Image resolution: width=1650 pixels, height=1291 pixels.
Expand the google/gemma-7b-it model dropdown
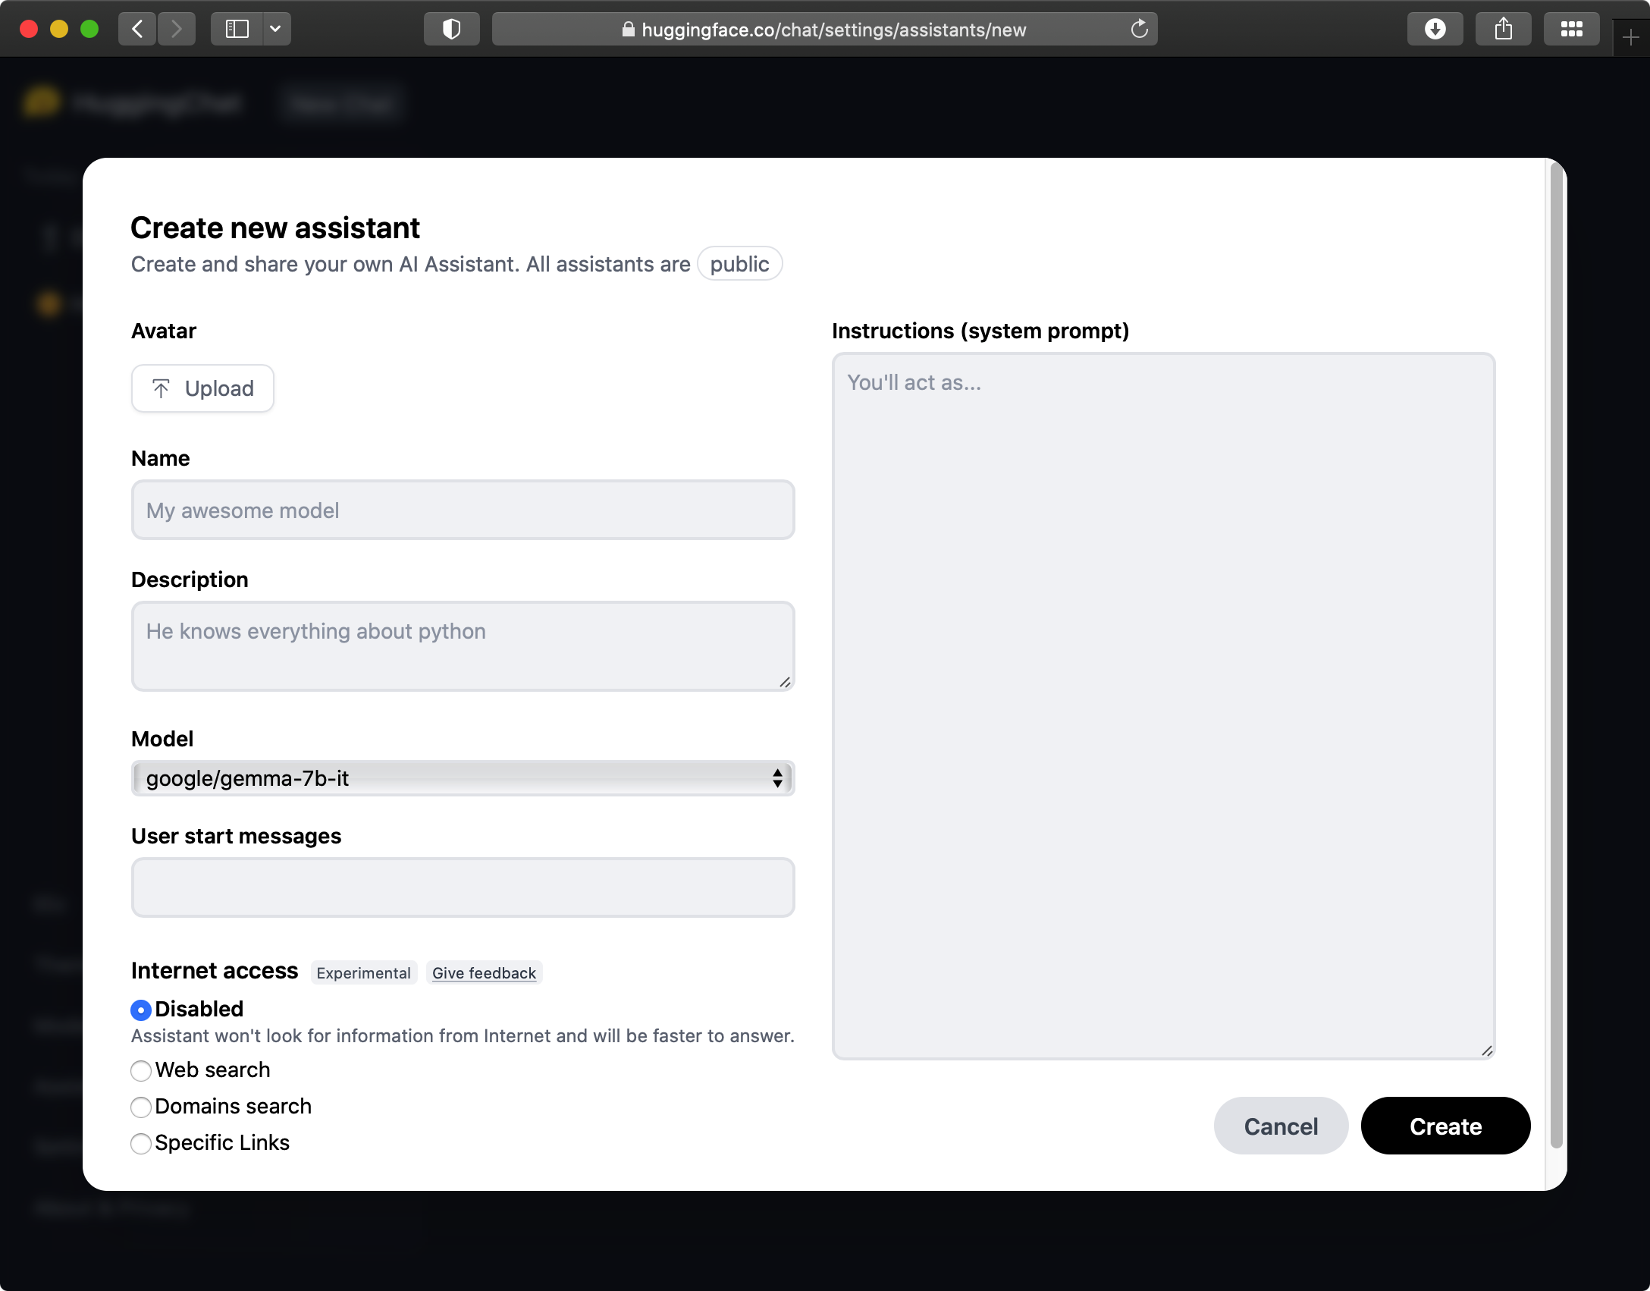[x=462, y=777]
